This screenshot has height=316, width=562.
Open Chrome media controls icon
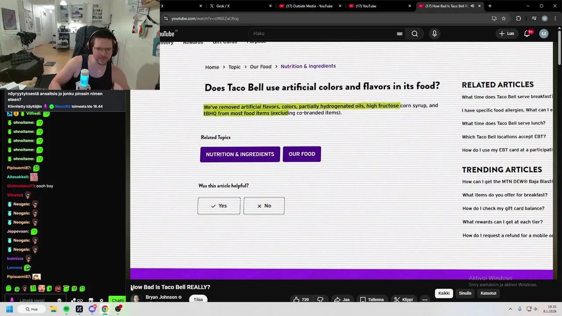(x=534, y=18)
